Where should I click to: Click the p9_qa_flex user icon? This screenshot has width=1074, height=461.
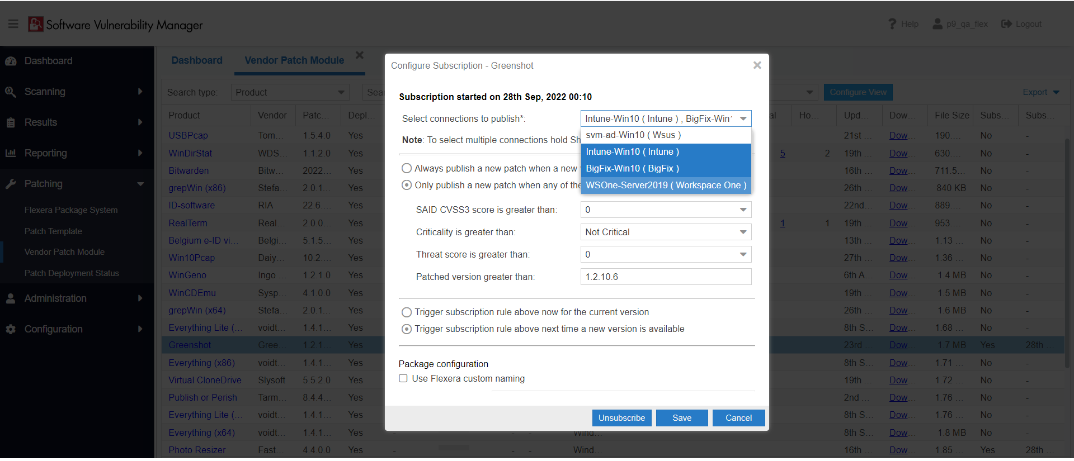click(938, 24)
